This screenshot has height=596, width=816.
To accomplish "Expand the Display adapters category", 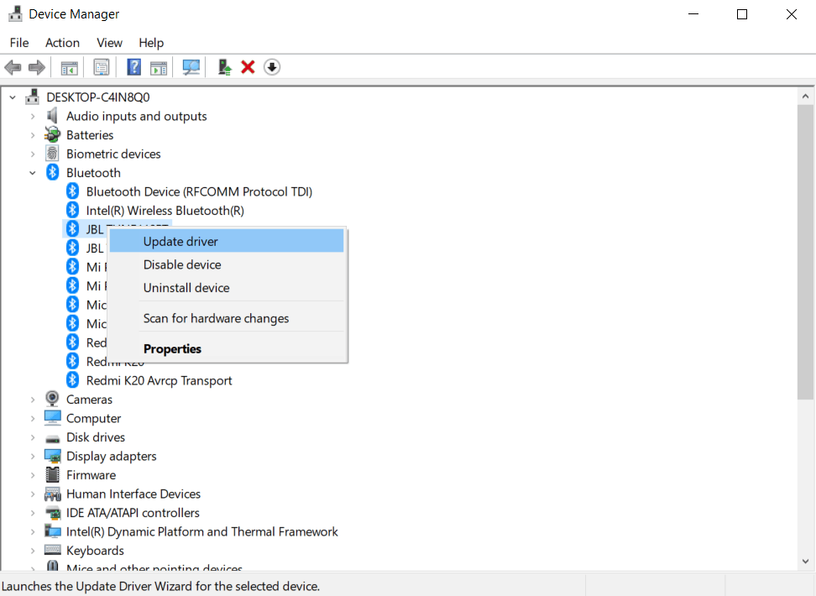I will click(x=32, y=456).
